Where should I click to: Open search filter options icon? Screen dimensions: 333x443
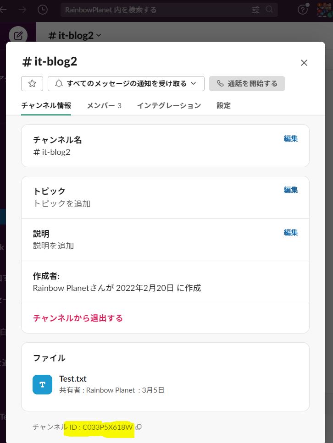[255, 10]
